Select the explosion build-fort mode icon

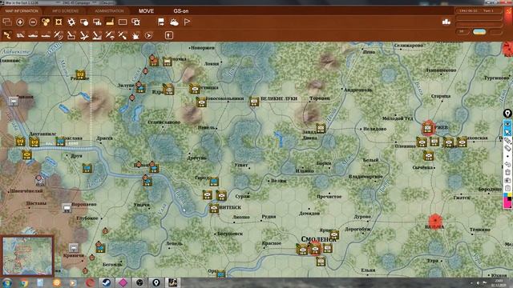[x=135, y=35]
